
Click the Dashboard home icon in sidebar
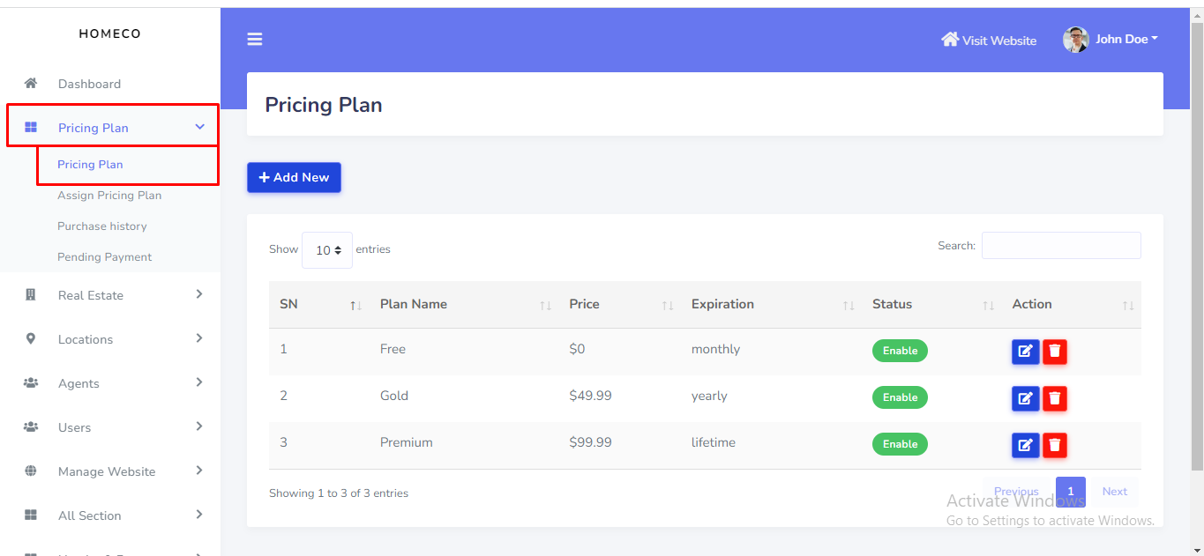(31, 84)
